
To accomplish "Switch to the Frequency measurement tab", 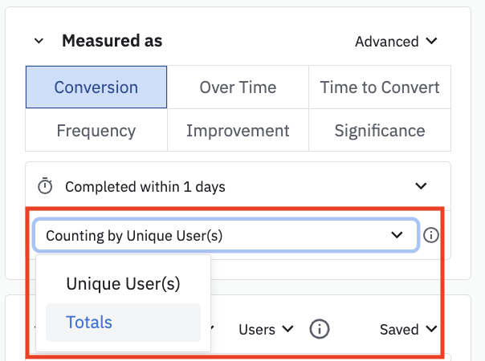I will 96,130.
